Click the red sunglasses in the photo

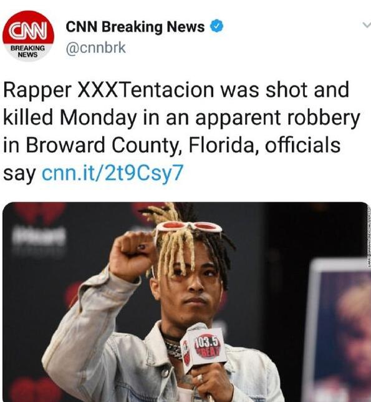coord(188,228)
